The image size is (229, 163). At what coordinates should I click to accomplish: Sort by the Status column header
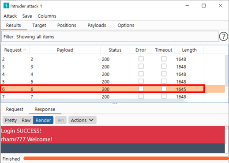pyautogui.click(x=115, y=50)
